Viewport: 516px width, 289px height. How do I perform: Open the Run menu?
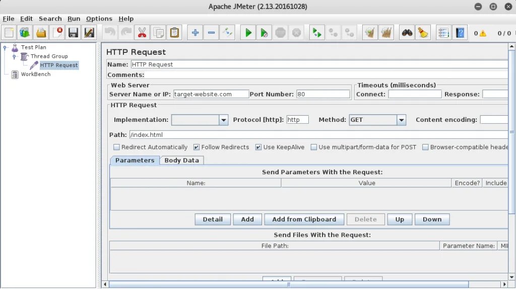pos(74,19)
